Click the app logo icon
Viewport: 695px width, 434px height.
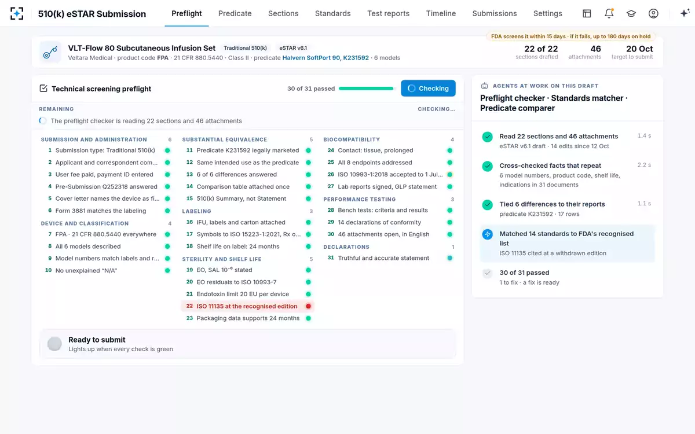pos(17,13)
